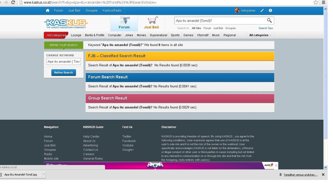Open the Computer category
Image resolution: width=333 pixels, height=188 pixels.
click(x=115, y=35)
